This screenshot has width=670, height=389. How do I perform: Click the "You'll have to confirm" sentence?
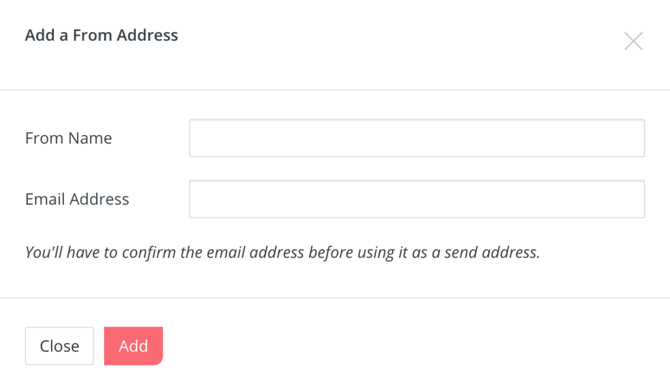(282, 253)
